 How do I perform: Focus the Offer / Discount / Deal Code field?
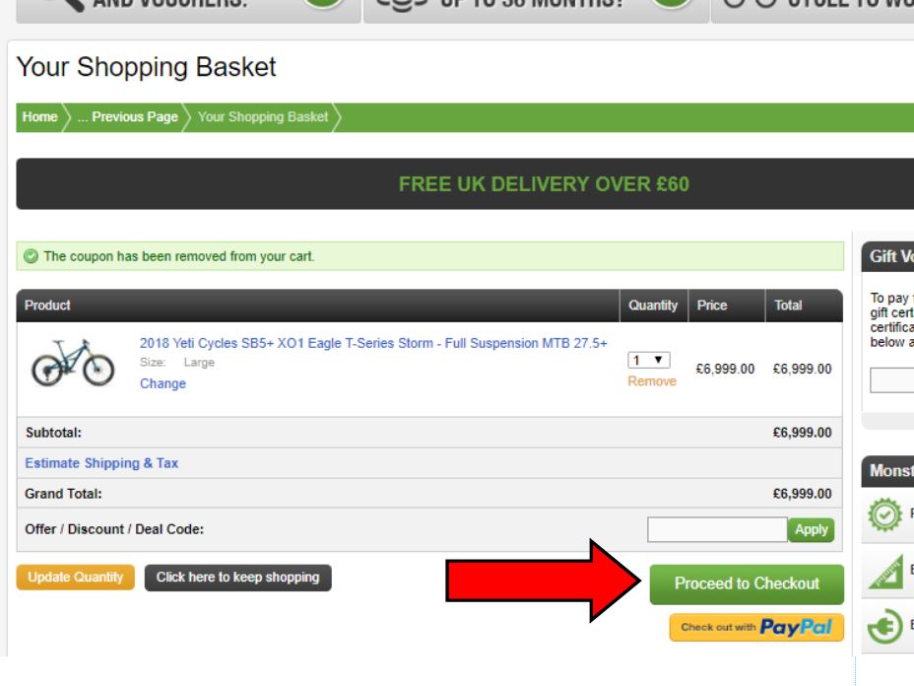click(x=717, y=529)
